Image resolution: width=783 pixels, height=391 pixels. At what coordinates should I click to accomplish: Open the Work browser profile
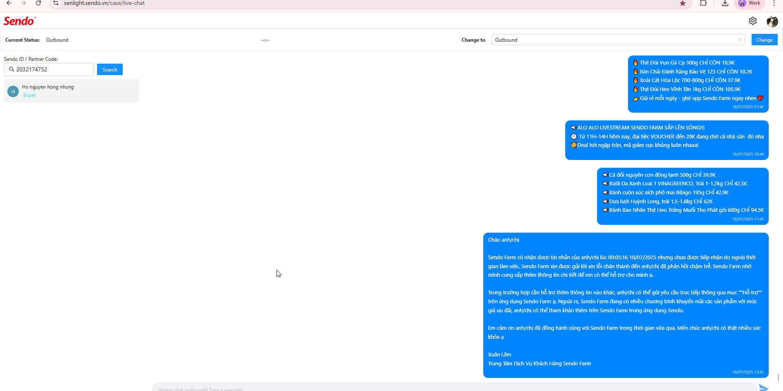coord(750,3)
